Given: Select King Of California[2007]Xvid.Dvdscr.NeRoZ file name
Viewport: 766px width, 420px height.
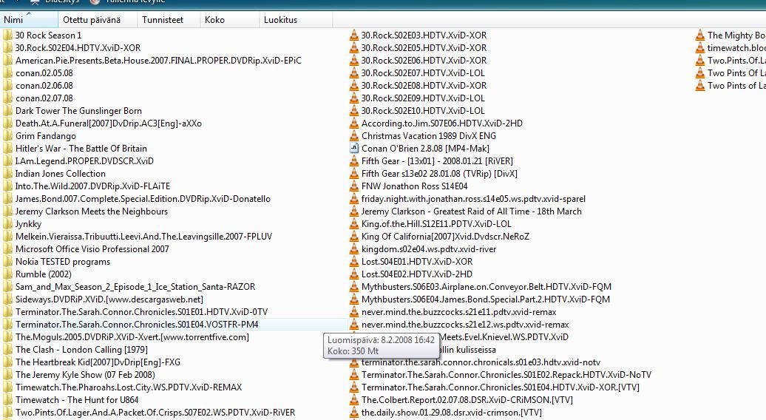Looking at the screenshot, I should (x=445, y=237).
